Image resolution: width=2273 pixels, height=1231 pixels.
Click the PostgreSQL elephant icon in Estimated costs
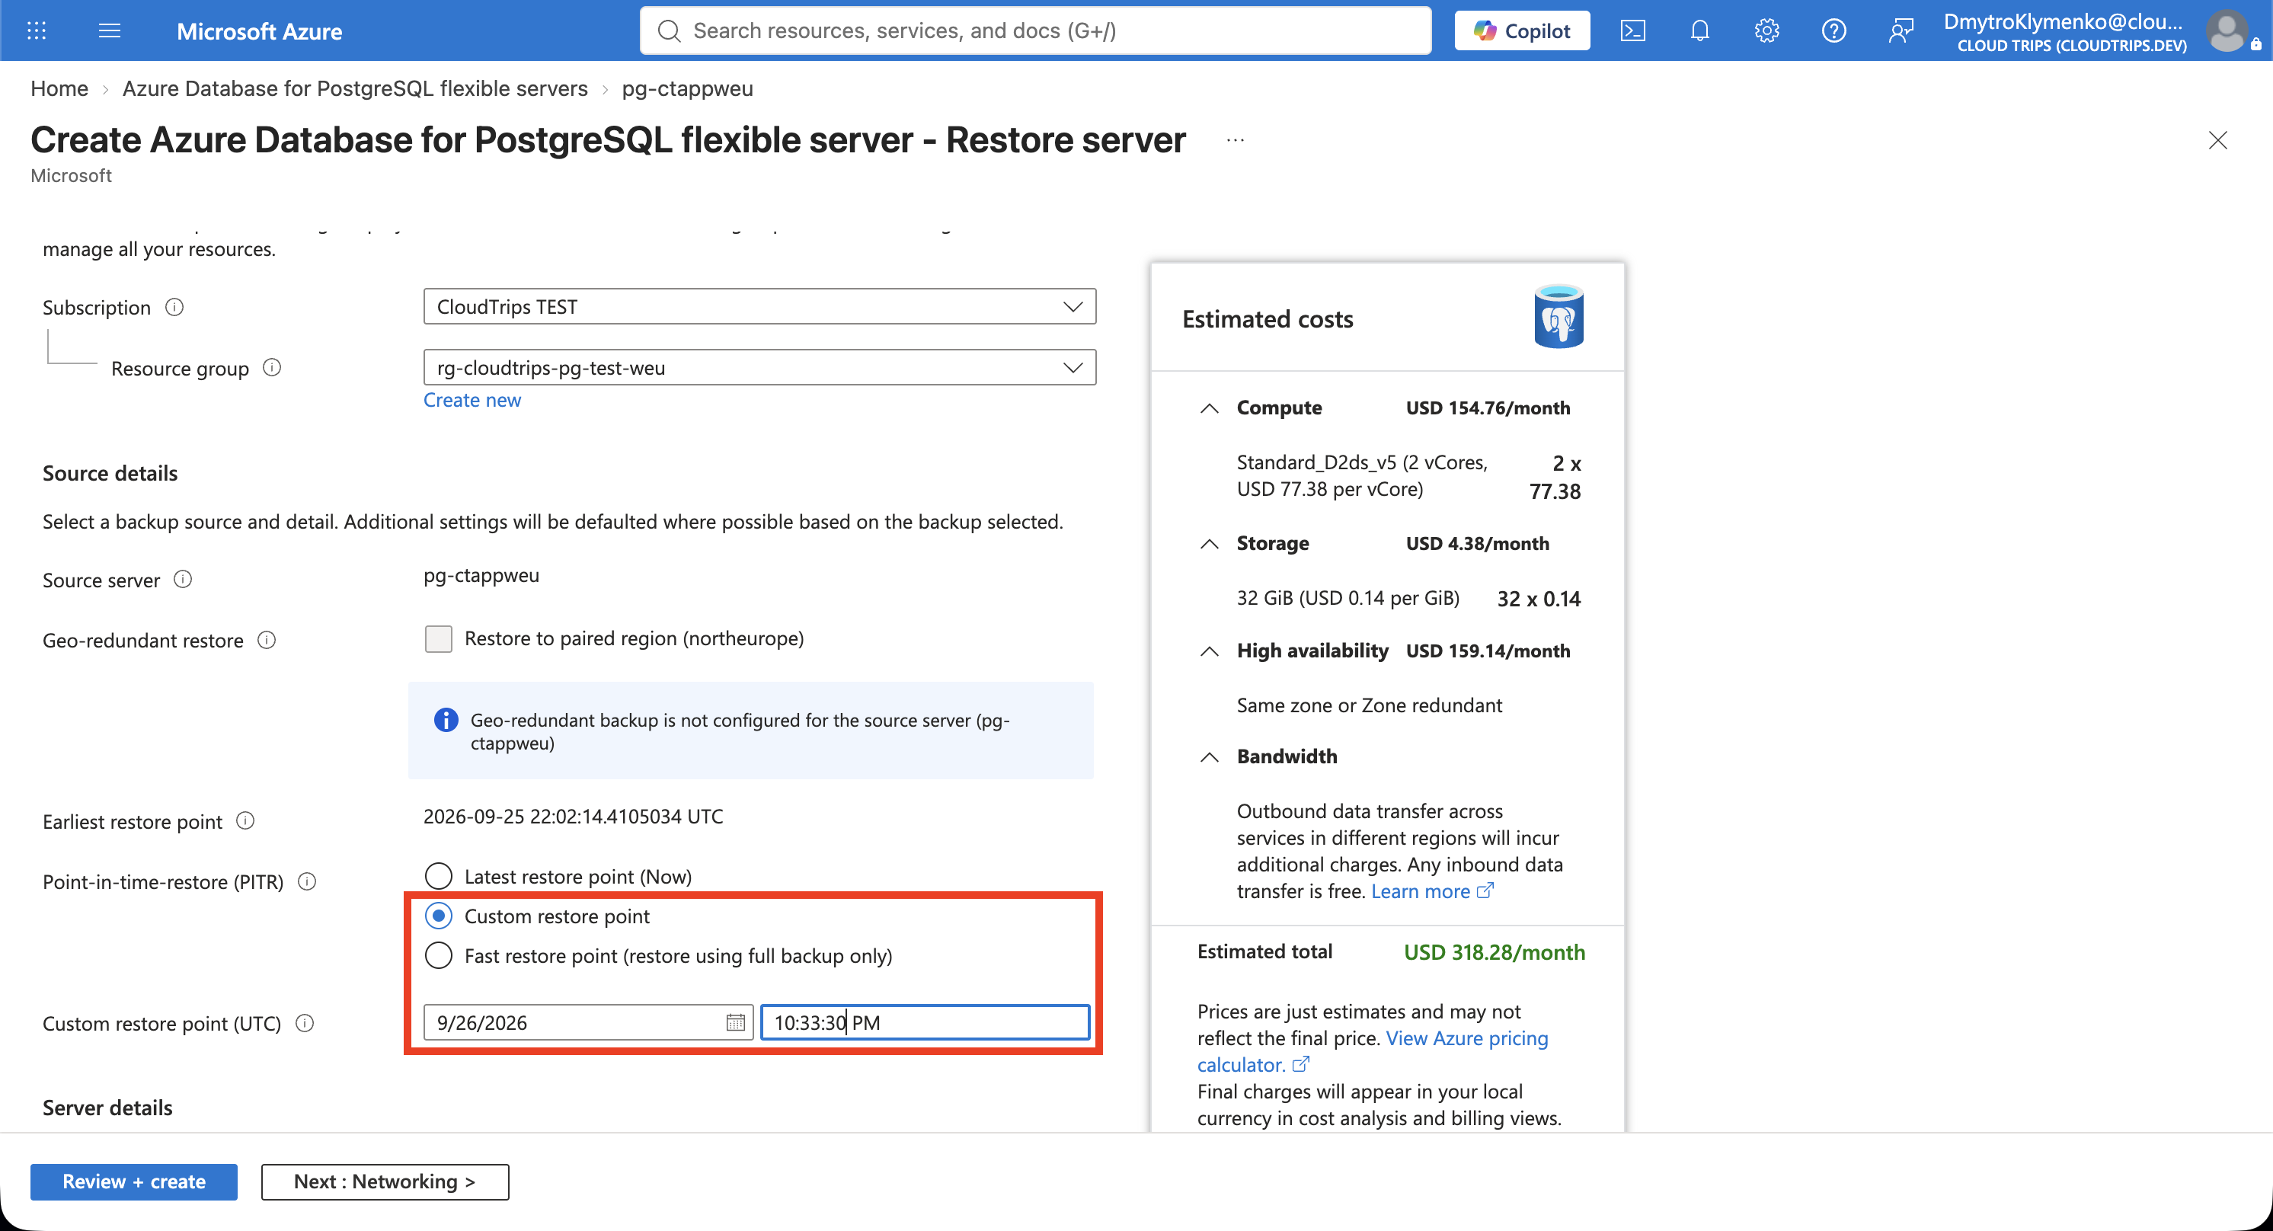[1558, 316]
